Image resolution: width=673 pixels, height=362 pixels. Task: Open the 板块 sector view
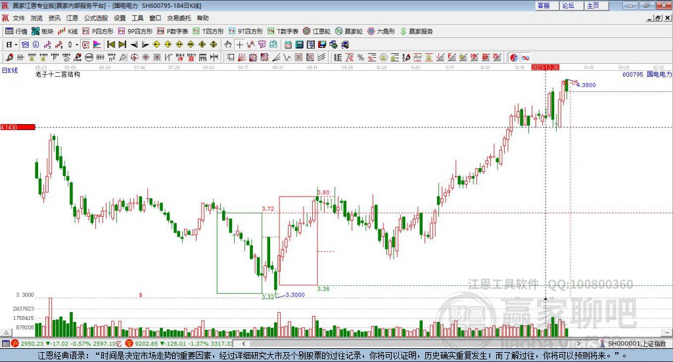tap(43, 32)
